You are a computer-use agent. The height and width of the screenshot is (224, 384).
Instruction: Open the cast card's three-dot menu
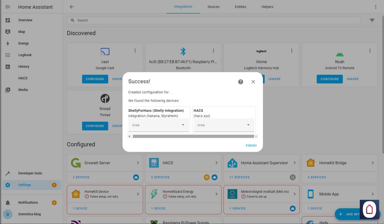pos(135,51)
